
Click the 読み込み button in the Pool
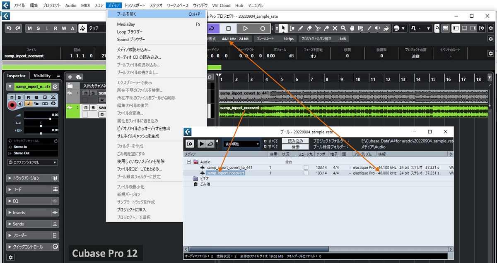(295, 141)
